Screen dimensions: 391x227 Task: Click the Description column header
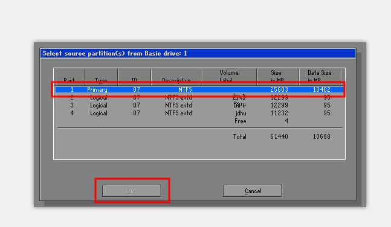pyautogui.click(x=176, y=77)
